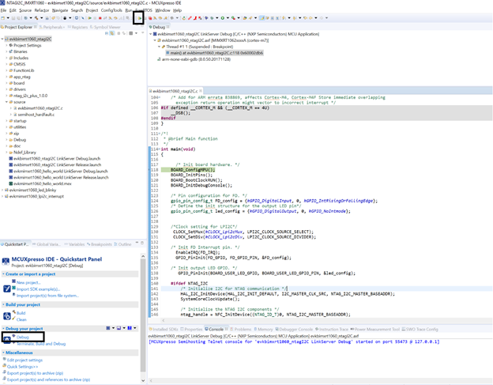Click Edit project settings link

24,360
